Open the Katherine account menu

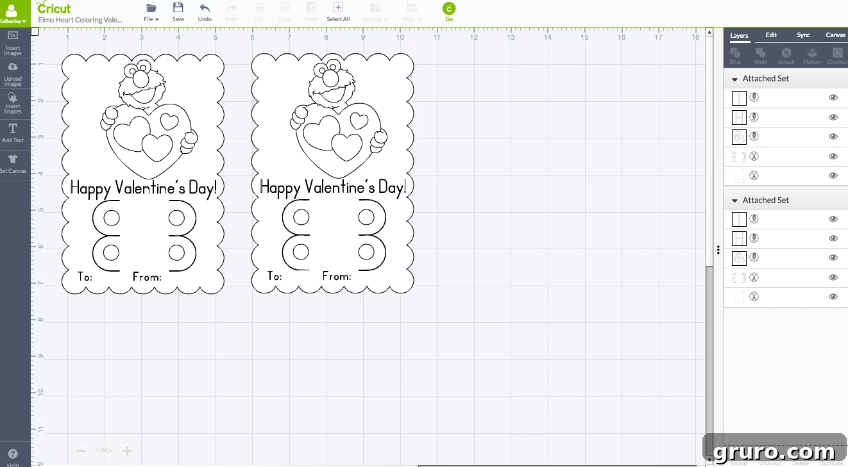point(13,13)
